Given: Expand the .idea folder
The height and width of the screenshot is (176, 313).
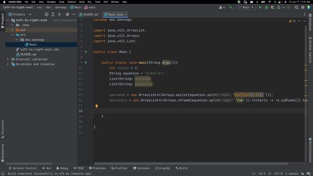Looking at the screenshot, I should pos(12,25).
